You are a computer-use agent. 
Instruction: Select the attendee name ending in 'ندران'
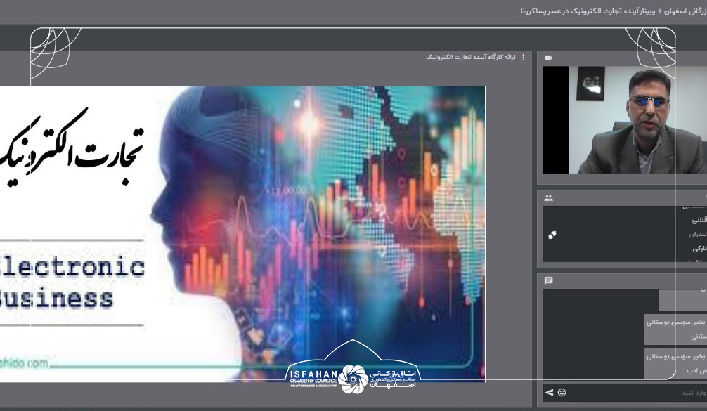pos(698,235)
